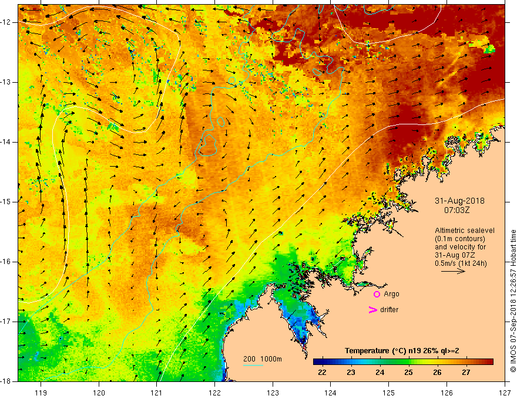Click longitude axis label 127

[x=505, y=393]
